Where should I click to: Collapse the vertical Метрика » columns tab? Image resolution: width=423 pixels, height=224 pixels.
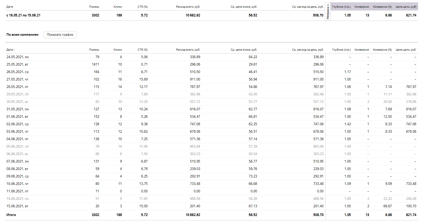[x=328, y=12]
